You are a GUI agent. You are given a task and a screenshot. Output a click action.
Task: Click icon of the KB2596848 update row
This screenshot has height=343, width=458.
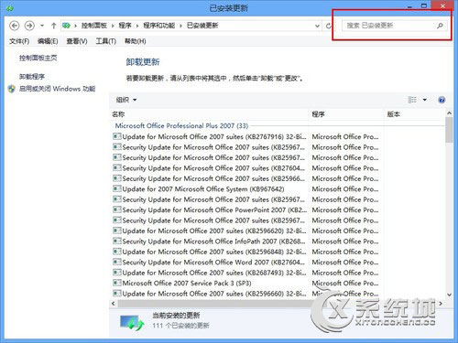pos(116,252)
